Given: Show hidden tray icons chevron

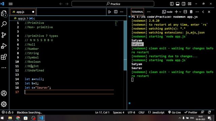Looking at the screenshot, I should [180, 118].
